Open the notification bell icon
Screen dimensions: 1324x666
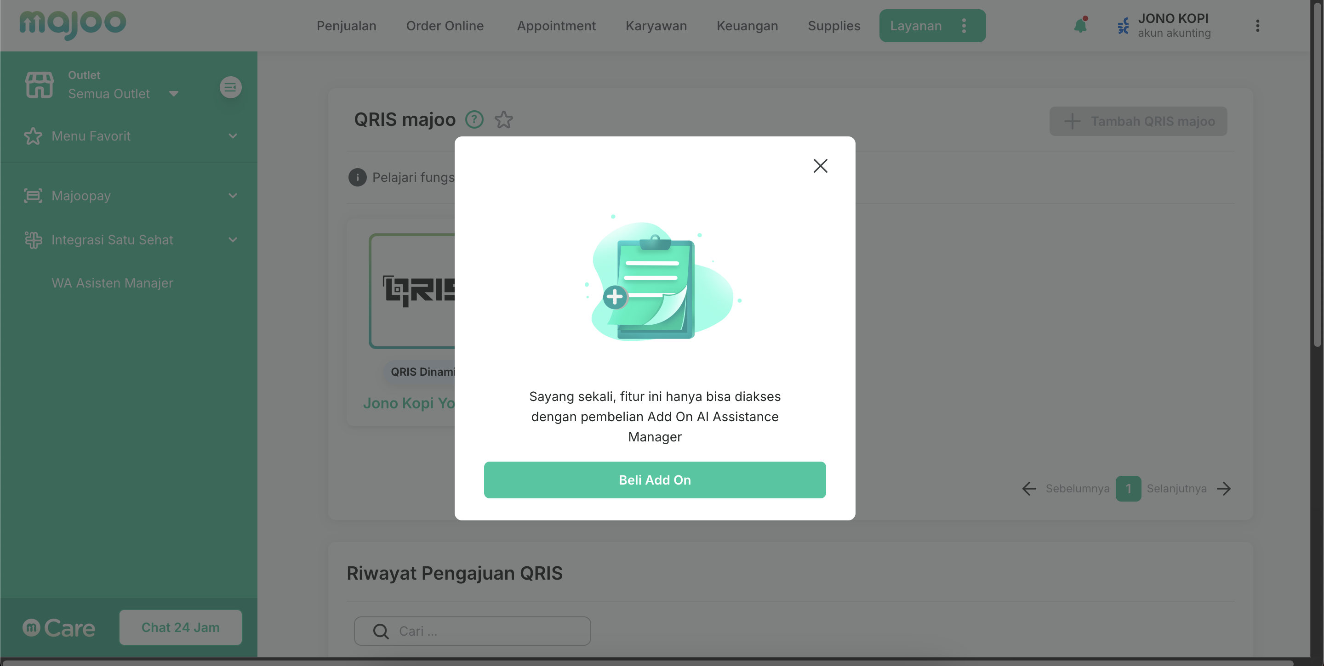(1081, 25)
